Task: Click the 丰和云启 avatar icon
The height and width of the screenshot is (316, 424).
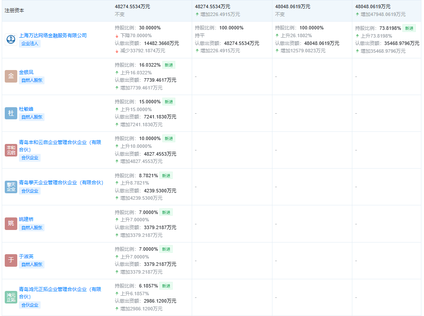Action: coord(11,150)
